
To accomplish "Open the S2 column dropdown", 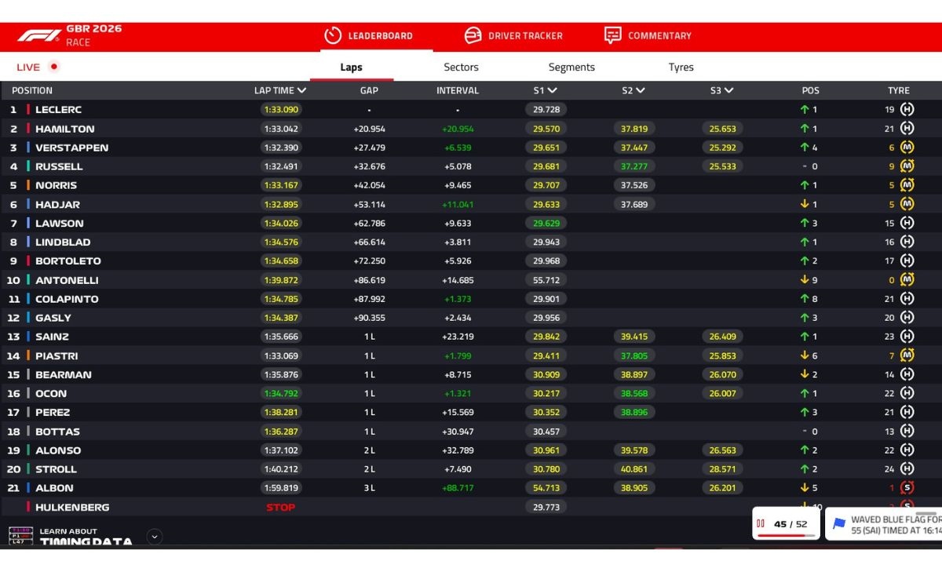I will click(x=641, y=91).
